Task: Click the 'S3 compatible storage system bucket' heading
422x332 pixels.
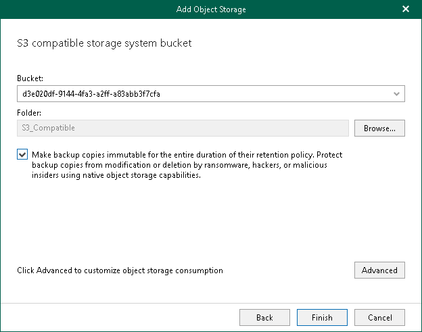Action: 104,43
